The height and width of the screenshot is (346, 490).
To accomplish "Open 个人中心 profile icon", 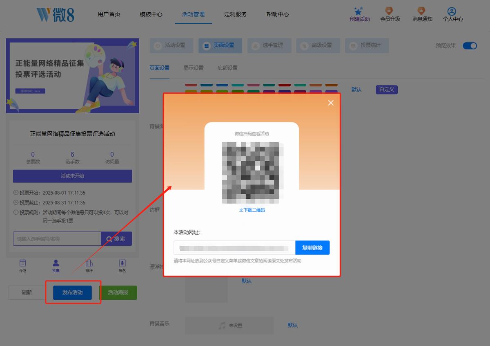I will (x=452, y=11).
